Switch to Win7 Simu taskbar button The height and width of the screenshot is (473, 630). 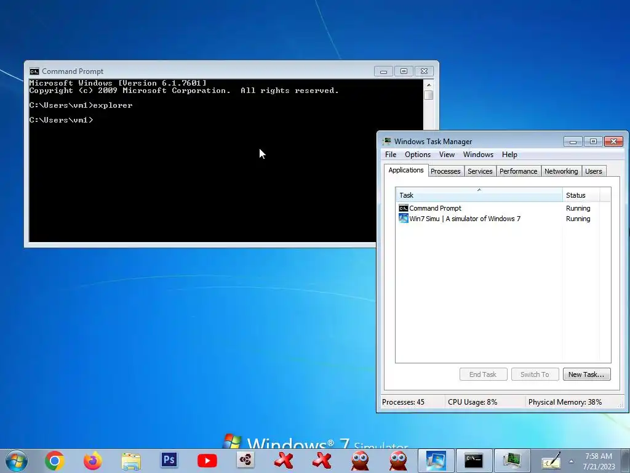[x=436, y=461]
